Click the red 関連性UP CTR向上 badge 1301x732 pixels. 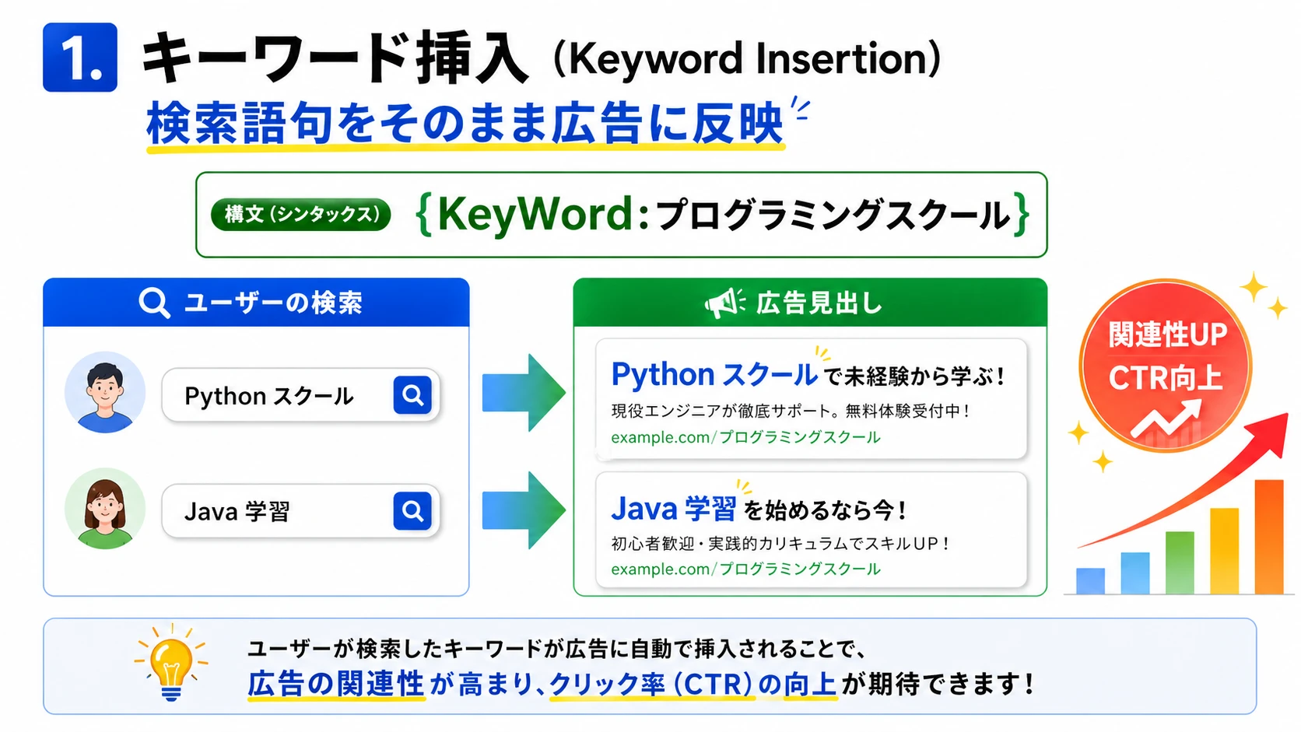[1166, 366]
